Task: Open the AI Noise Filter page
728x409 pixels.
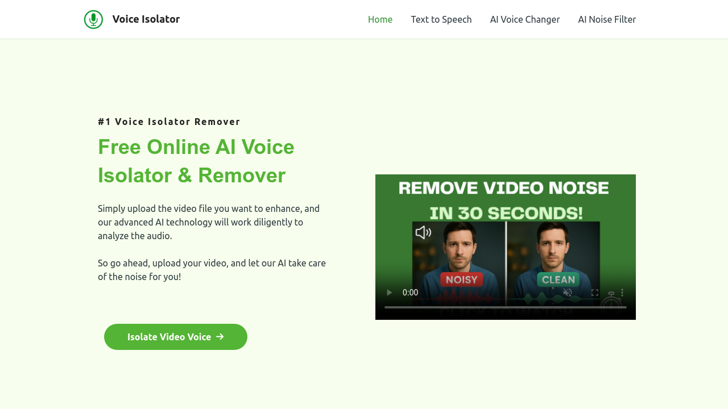Action: [607, 19]
